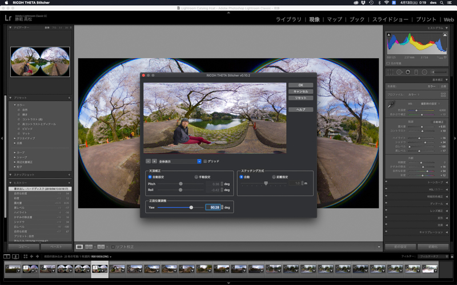Open the マップ module
This screenshot has width=457, height=285.
(x=334, y=19)
